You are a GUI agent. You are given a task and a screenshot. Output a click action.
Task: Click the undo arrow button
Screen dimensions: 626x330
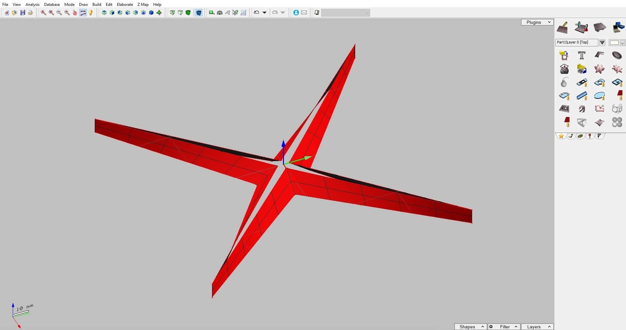256,13
